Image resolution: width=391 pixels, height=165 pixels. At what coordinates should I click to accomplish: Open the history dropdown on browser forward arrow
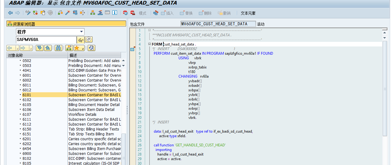(31, 48)
